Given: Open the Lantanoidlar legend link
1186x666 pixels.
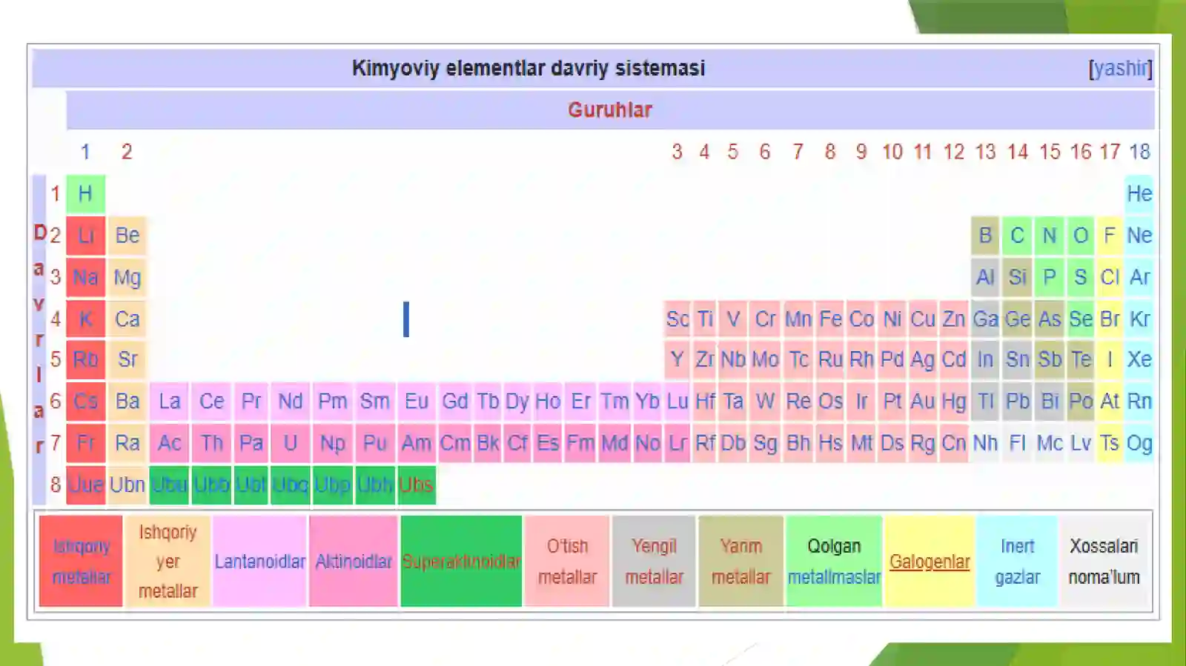Looking at the screenshot, I should 260,562.
